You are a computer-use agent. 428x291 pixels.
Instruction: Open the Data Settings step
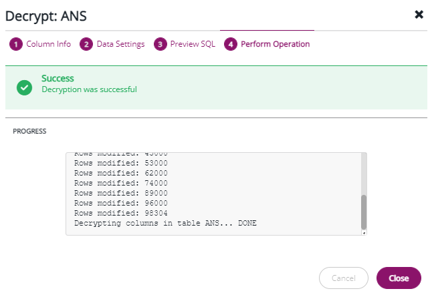click(120, 44)
